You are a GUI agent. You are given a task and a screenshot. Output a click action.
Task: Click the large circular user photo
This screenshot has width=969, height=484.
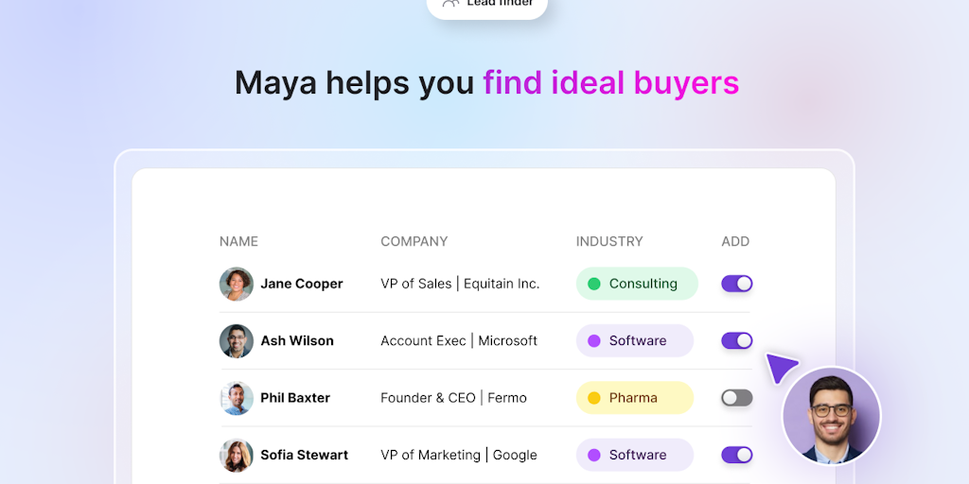tap(831, 416)
